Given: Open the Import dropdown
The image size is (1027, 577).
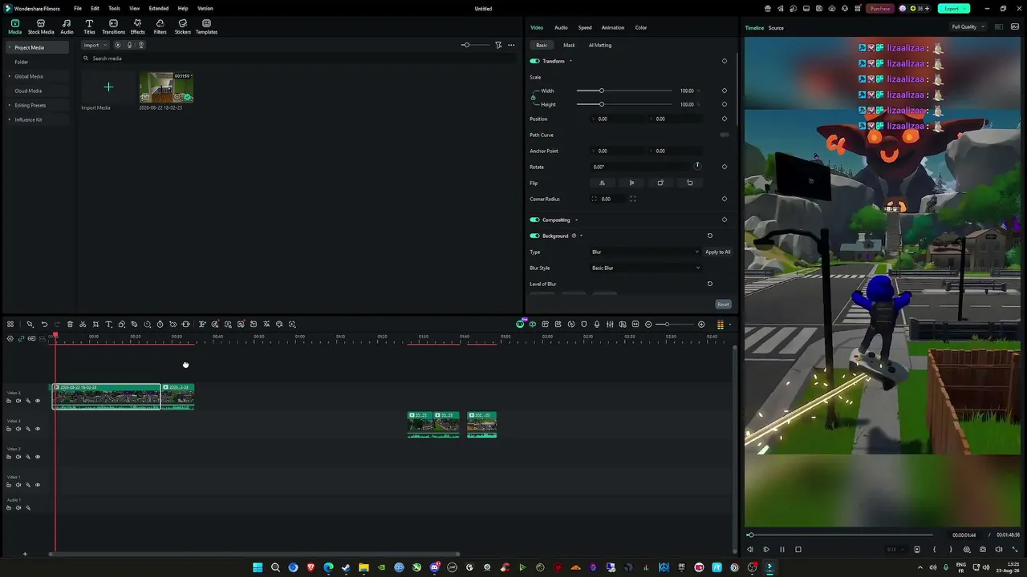Looking at the screenshot, I should pos(95,45).
